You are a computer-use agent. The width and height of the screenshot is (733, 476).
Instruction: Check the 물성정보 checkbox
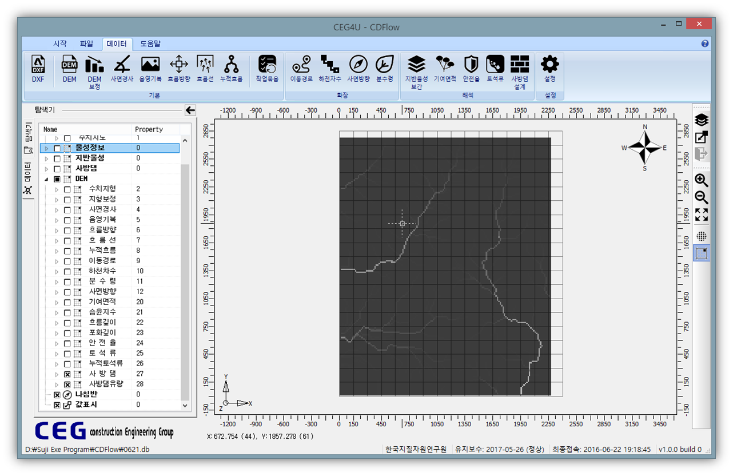[57, 148]
